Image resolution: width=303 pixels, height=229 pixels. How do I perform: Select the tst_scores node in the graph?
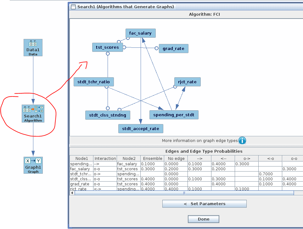(107, 47)
